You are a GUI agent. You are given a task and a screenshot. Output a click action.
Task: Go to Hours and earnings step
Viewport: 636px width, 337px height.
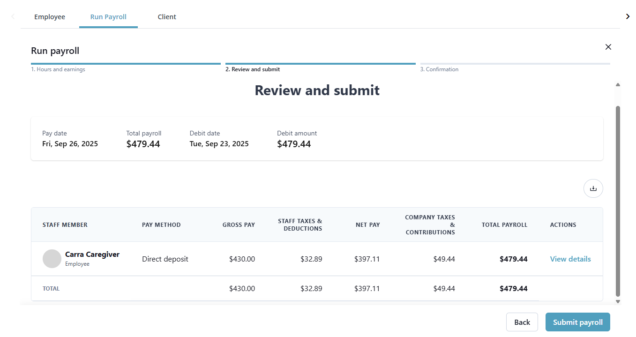point(58,69)
